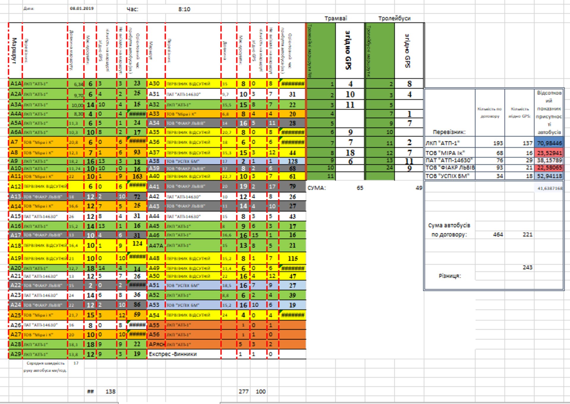Viewport: 570px width, 404px height.
Task: Click the АРясн route cell
Action: pyautogui.click(x=156, y=344)
